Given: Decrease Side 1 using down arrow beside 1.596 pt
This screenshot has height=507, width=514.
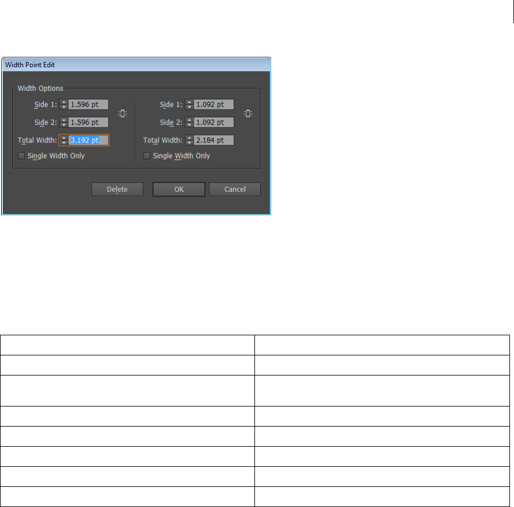Looking at the screenshot, I should click(x=64, y=107).
